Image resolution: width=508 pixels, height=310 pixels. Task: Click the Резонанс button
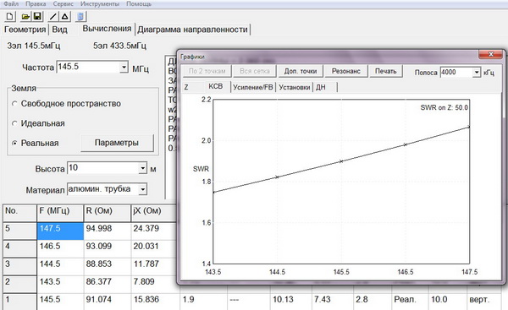[345, 71]
